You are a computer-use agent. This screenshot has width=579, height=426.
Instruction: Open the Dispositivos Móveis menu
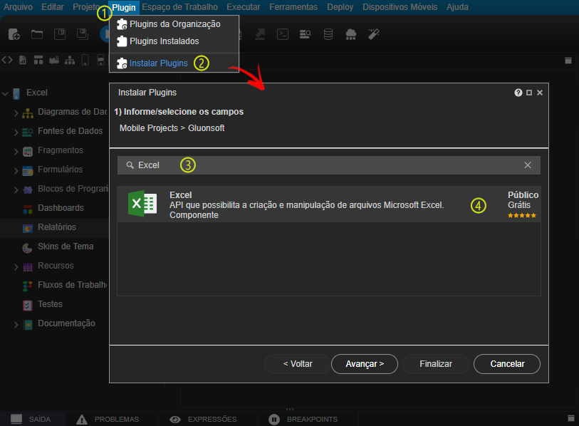point(400,7)
